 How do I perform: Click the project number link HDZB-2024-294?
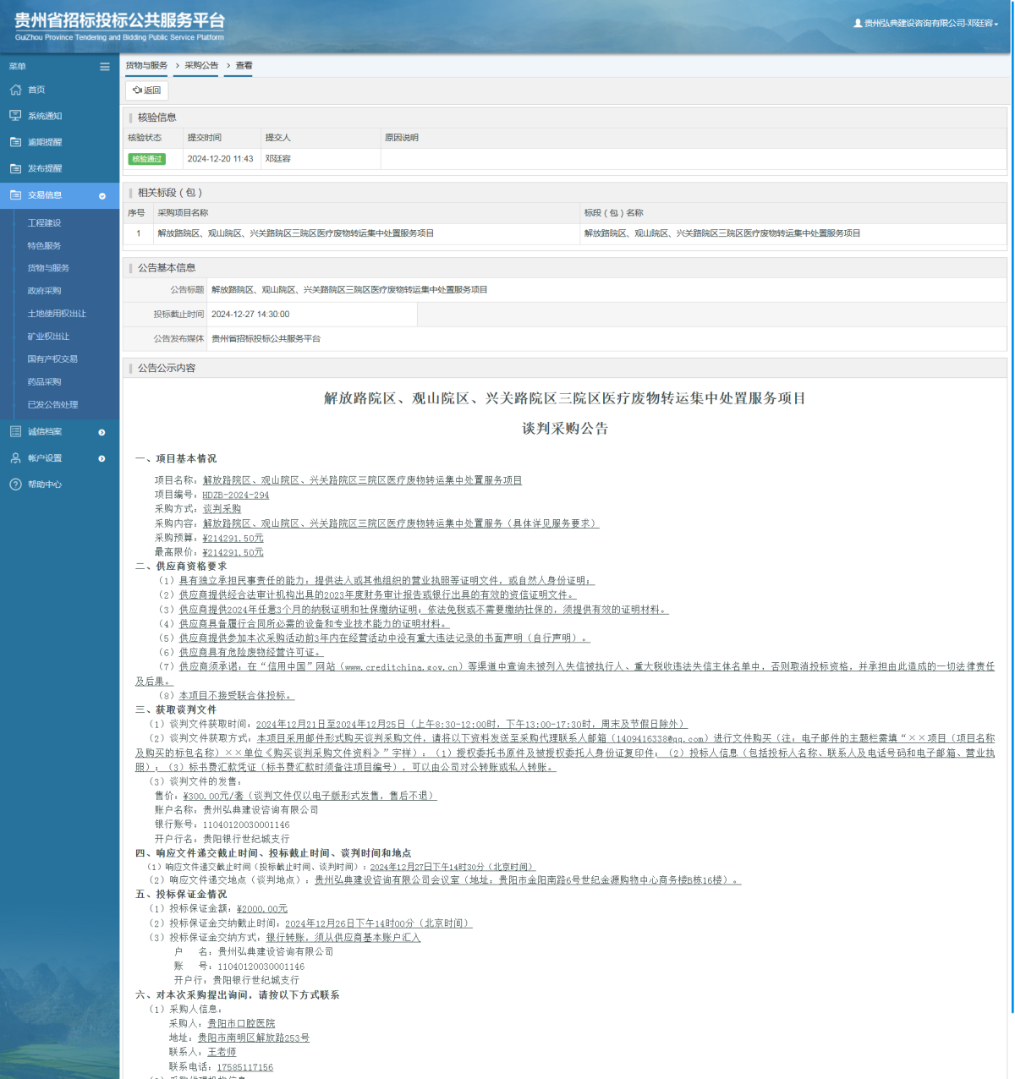[x=235, y=495]
